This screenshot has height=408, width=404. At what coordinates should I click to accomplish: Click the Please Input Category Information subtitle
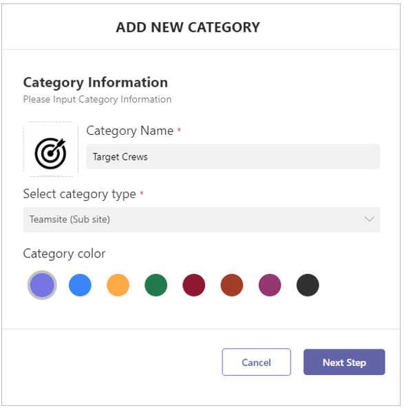tap(97, 99)
